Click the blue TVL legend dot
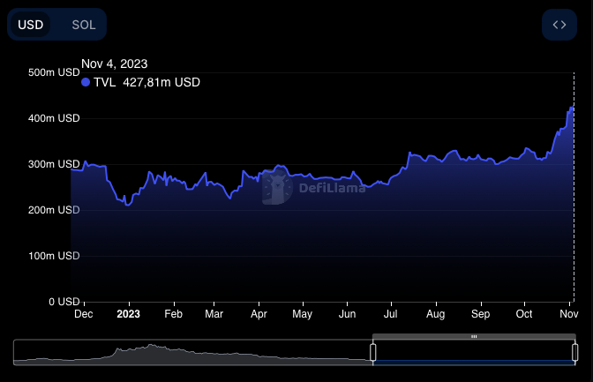The height and width of the screenshot is (382, 593). (x=86, y=82)
